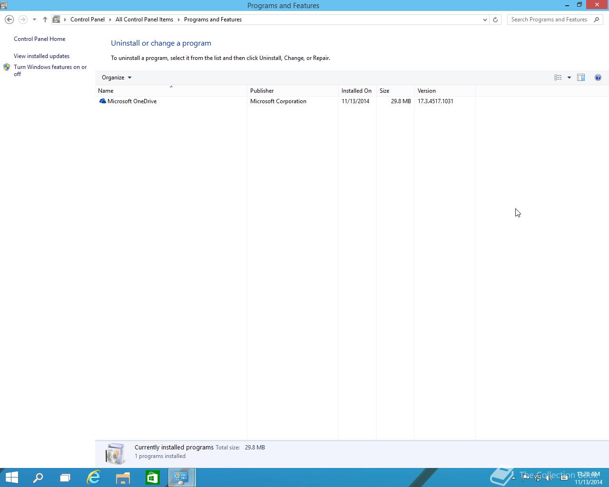Screen dimensions: 609x487
Task: Open Control Panel Home link
Action: (x=39, y=39)
